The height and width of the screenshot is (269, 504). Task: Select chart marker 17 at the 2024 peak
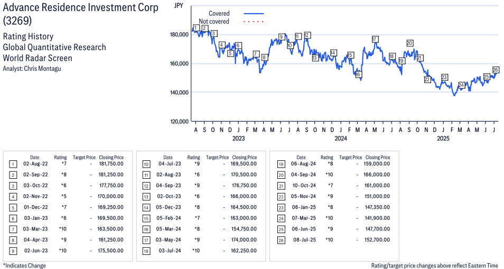(375, 39)
